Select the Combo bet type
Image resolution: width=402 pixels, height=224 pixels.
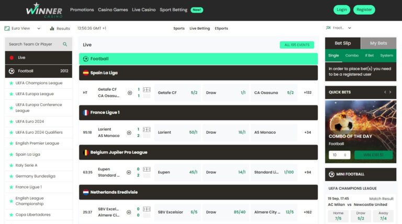tap(352, 55)
